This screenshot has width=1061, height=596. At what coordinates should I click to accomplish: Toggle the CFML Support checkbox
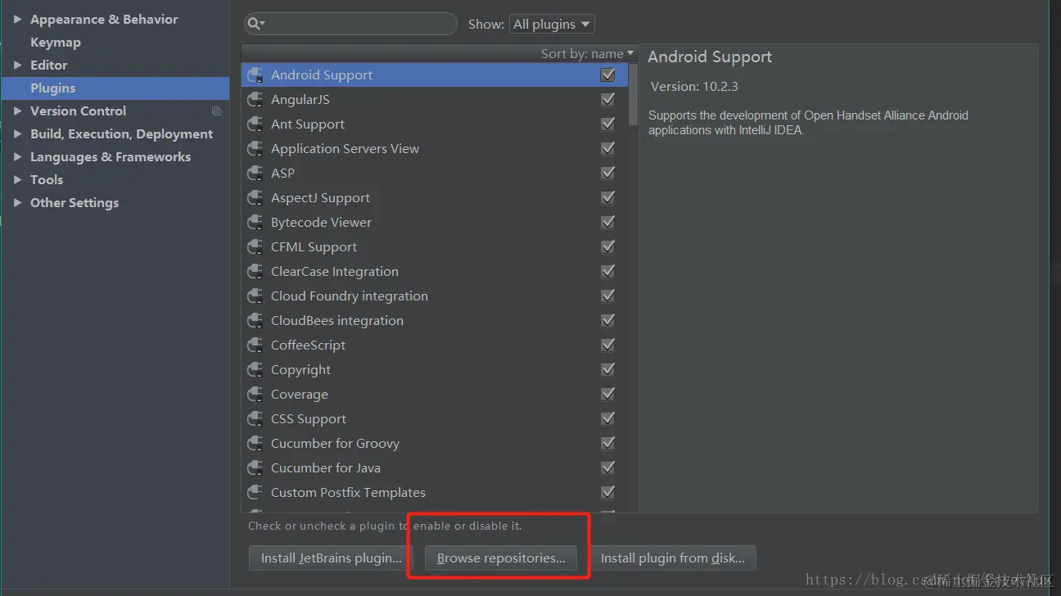click(x=607, y=246)
